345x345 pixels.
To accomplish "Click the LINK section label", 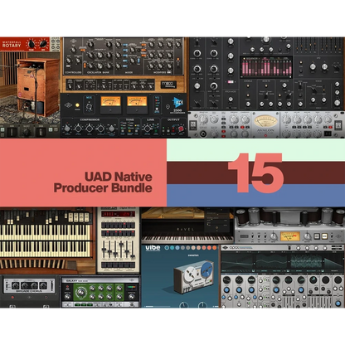I will pos(150,119).
